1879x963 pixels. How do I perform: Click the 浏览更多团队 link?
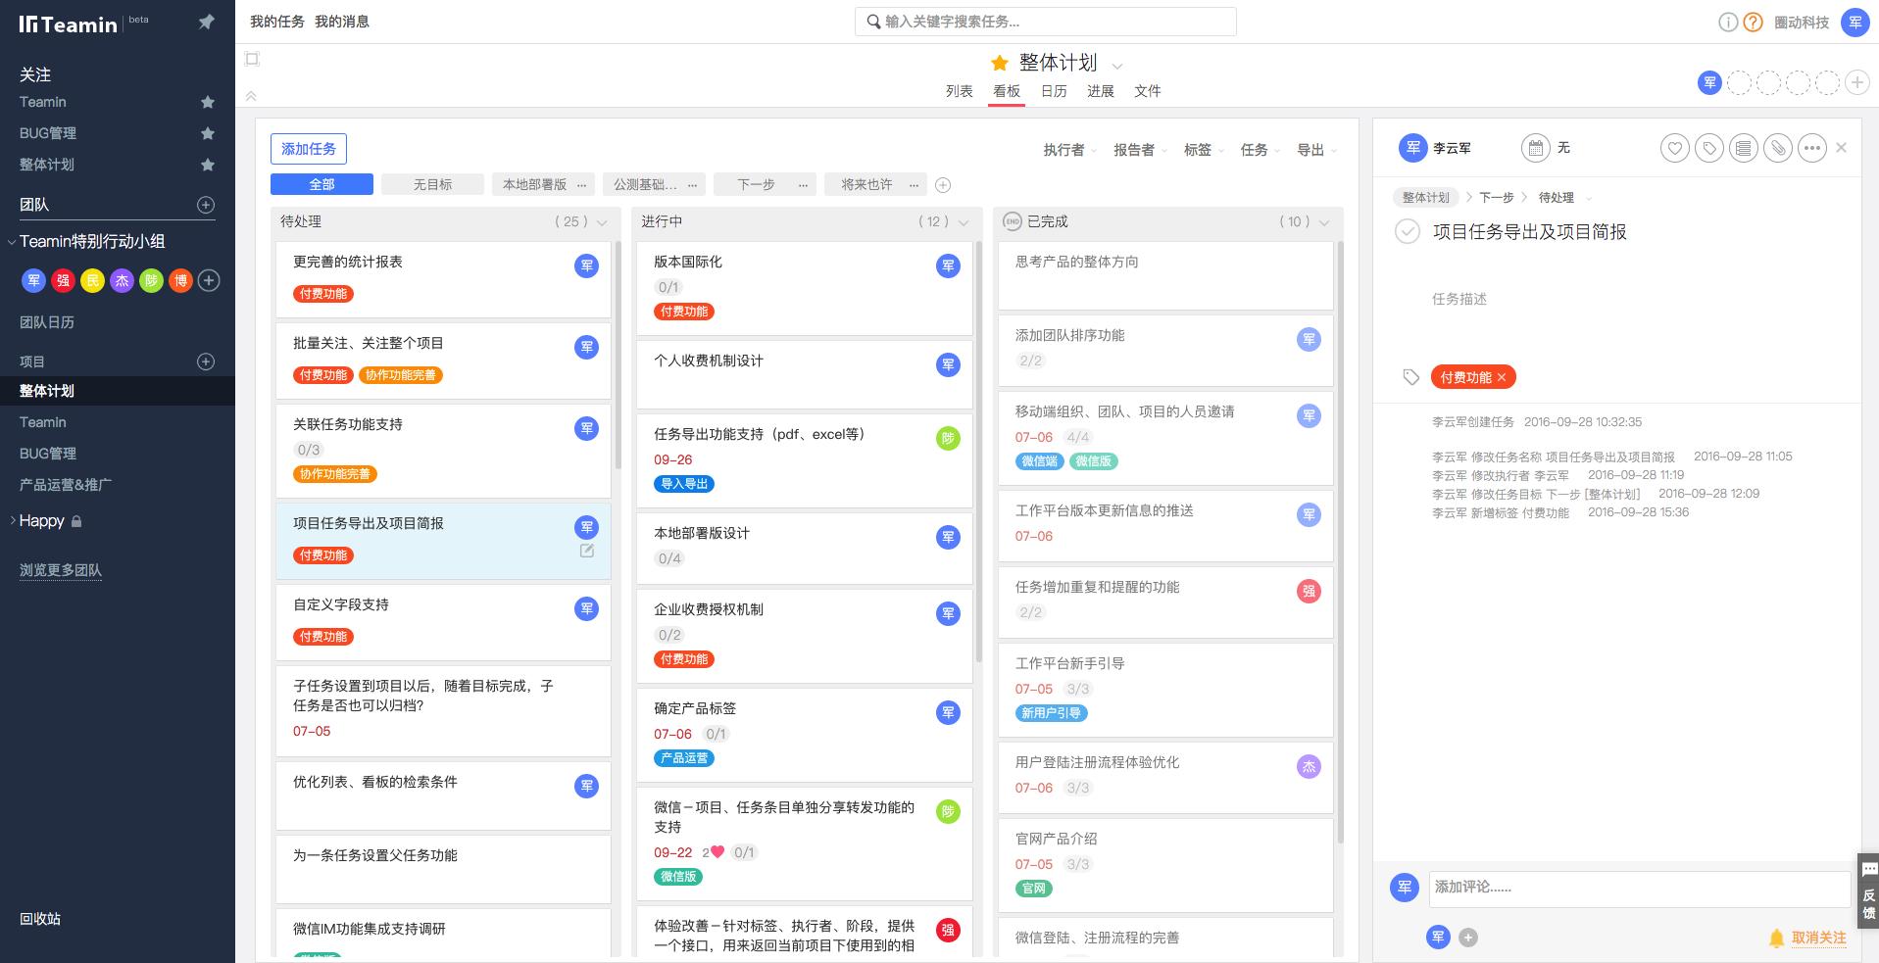coord(61,570)
